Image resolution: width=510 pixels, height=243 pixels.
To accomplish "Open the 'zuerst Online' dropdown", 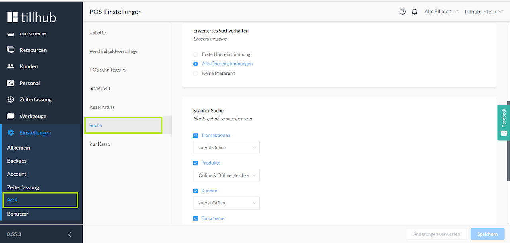I will (x=226, y=148).
